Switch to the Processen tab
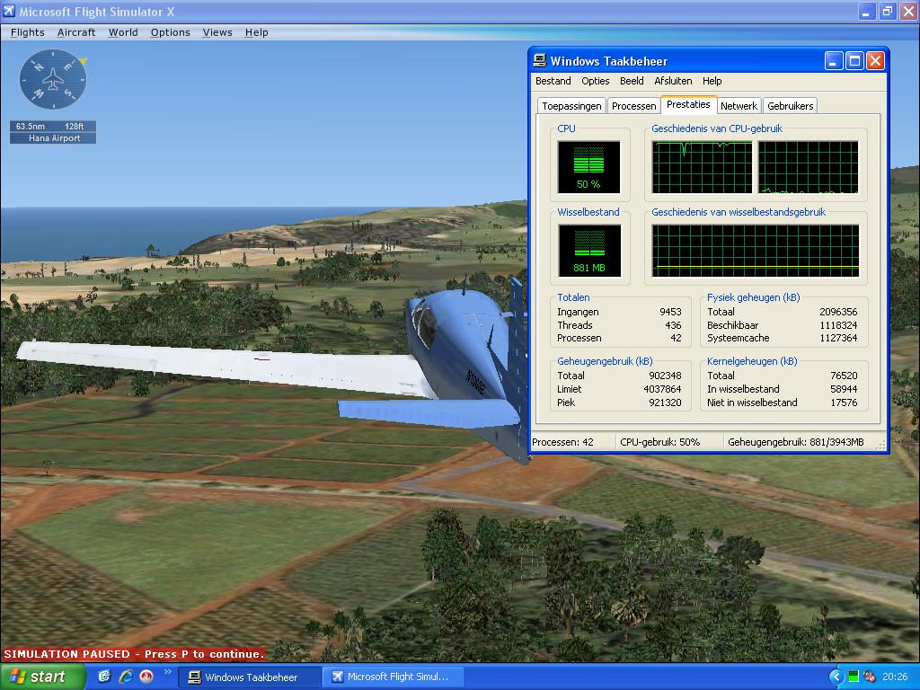Image resolution: width=920 pixels, height=690 pixels. (x=633, y=106)
